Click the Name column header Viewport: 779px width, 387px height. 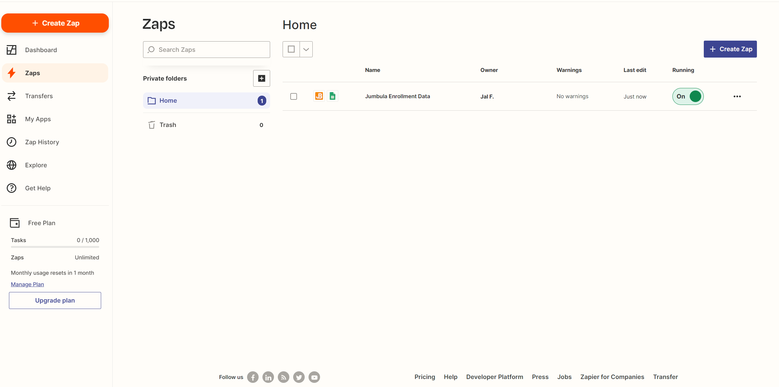[373, 70]
